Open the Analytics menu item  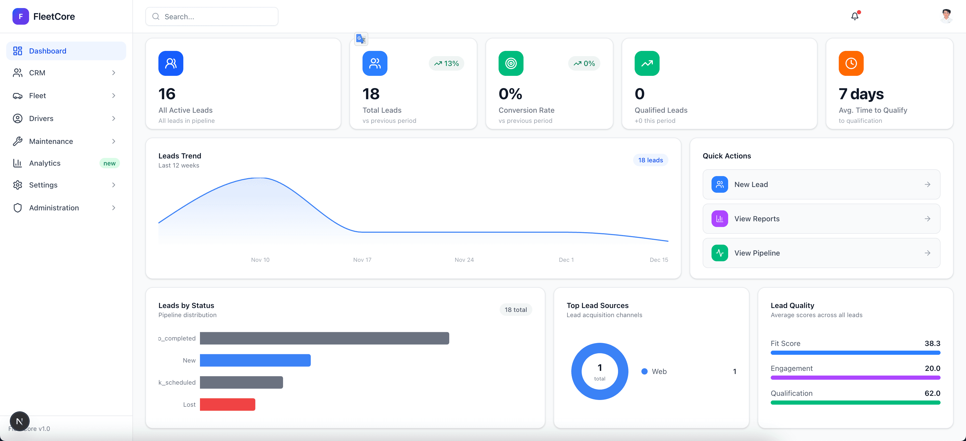point(45,163)
